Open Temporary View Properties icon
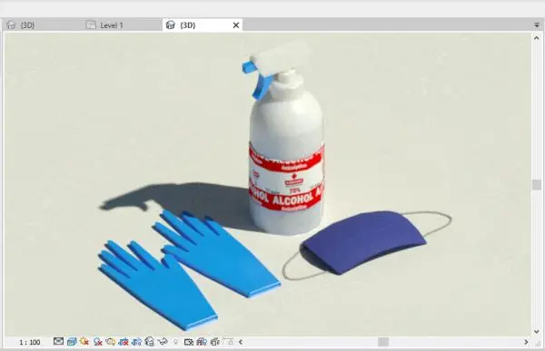This screenshot has width=545, height=351. click(x=189, y=342)
